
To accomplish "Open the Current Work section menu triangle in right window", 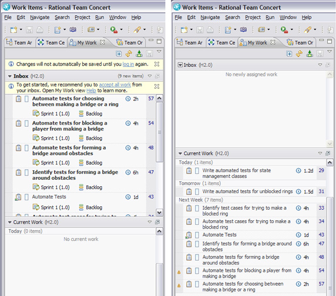I will (320, 153).
